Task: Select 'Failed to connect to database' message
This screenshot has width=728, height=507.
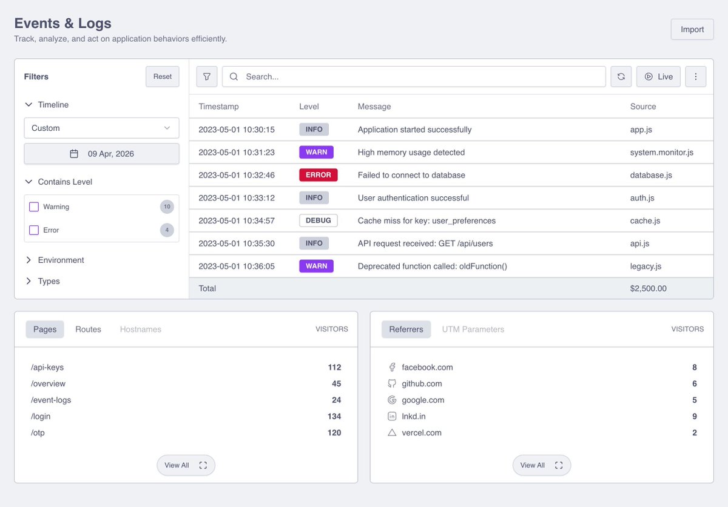Action: pyautogui.click(x=411, y=175)
